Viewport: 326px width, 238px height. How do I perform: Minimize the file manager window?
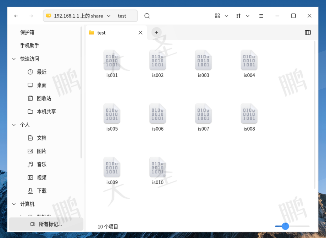click(x=277, y=16)
